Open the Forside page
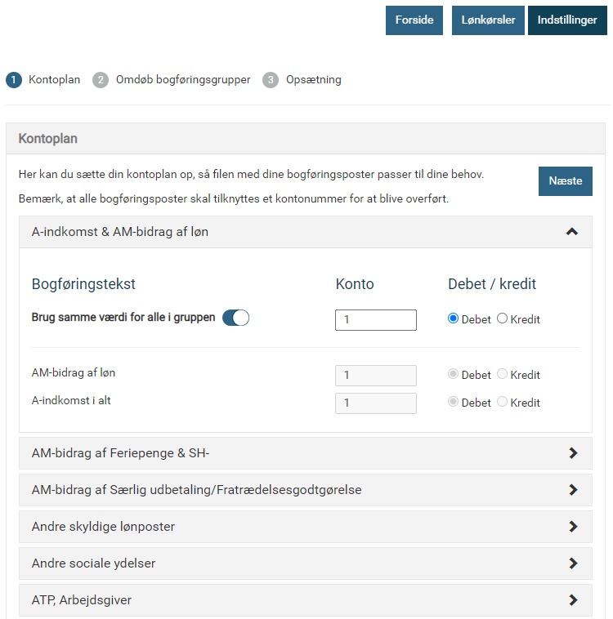 (414, 20)
